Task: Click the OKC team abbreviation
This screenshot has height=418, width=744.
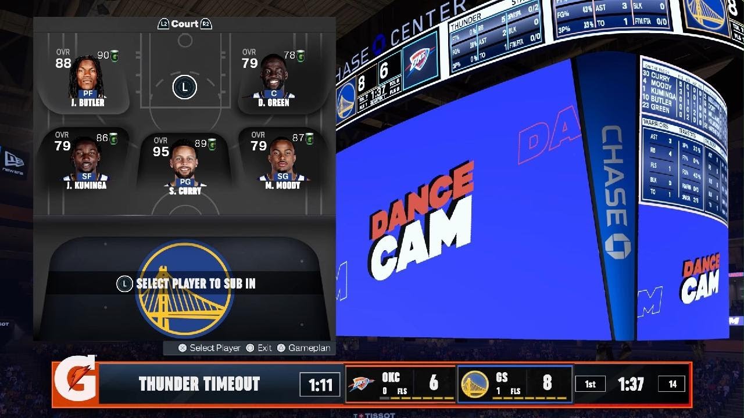Action: [x=391, y=377]
